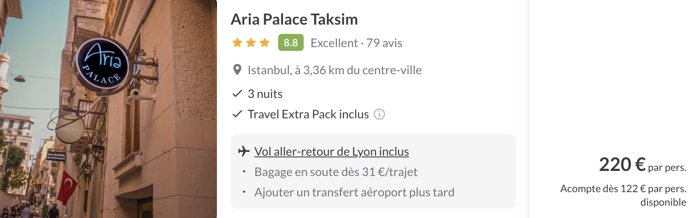Open the Vol aller-retour de Lyon inclus link
Screen dimensions: 695x218
point(331,151)
